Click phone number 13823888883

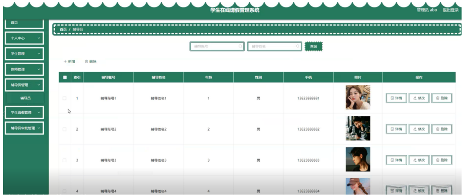click(308, 160)
